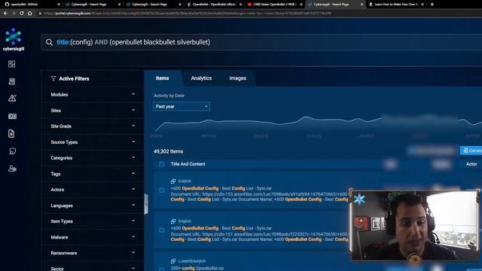Viewport: 482px width, 271px height.
Task: Click the 49,302 Items count text
Action: 168,151
